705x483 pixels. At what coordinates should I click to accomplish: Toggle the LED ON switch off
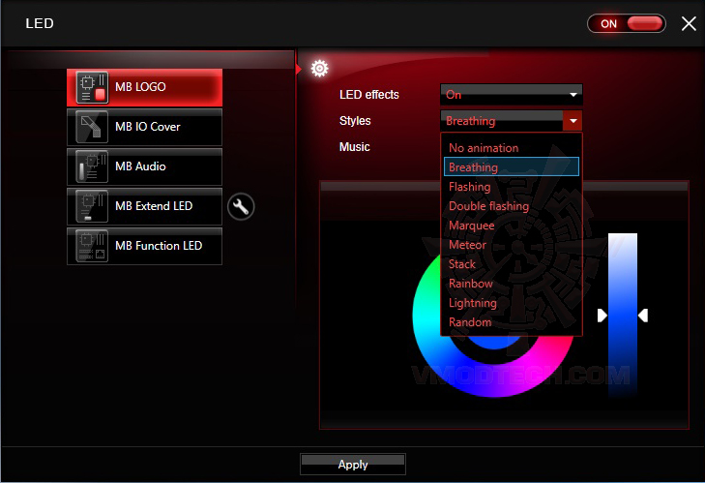(x=627, y=23)
